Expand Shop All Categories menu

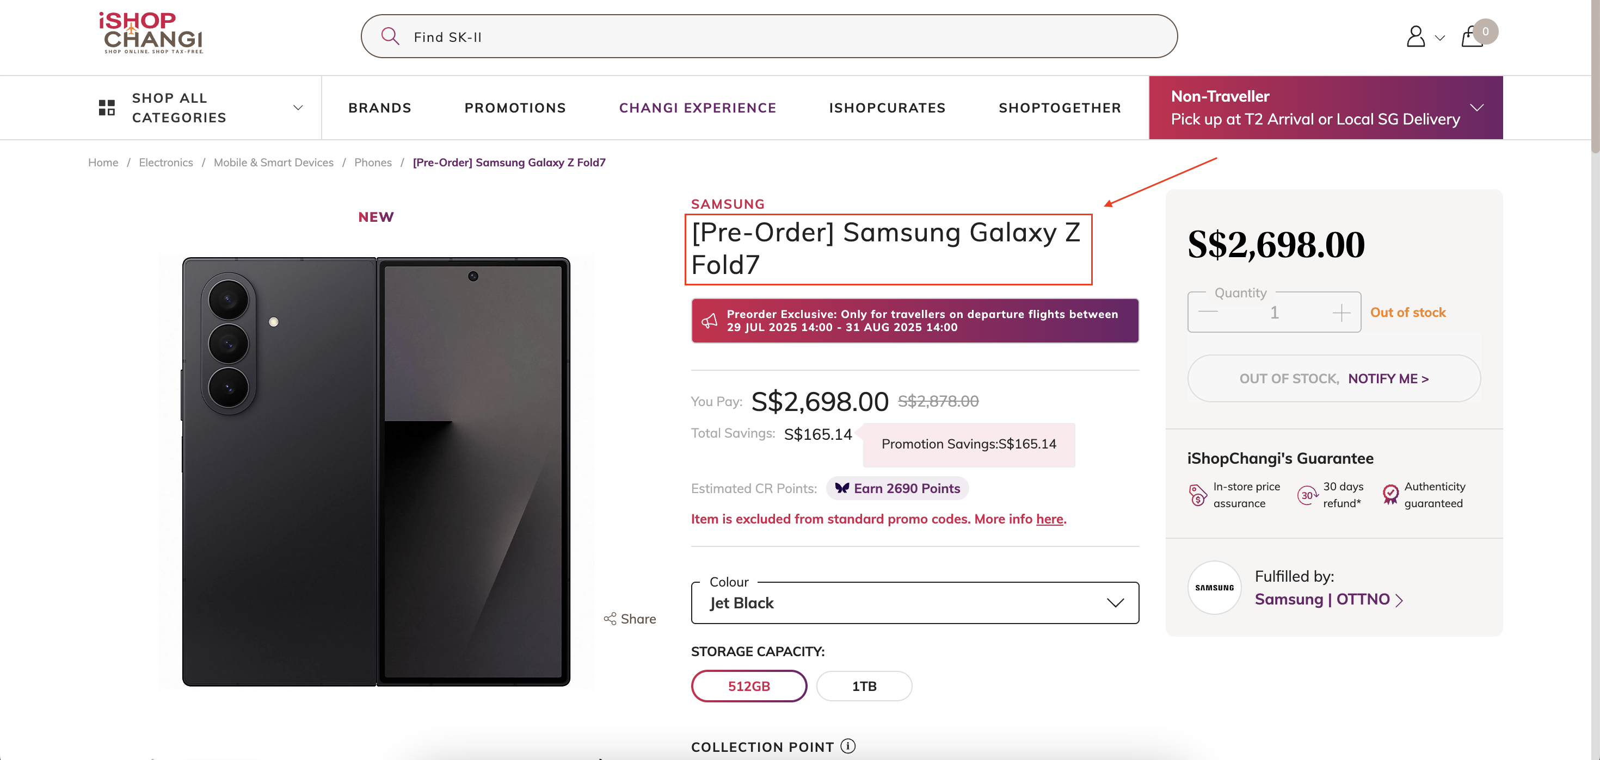[x=298, y=108]
